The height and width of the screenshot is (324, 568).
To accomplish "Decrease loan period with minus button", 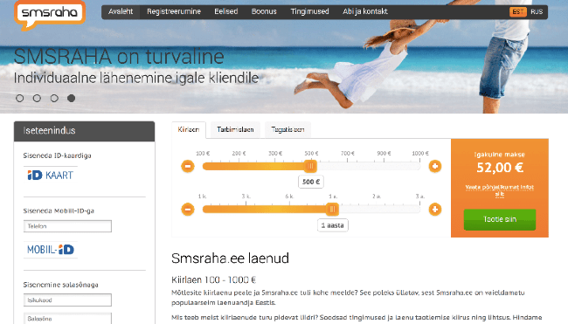I will click(188, 210).
